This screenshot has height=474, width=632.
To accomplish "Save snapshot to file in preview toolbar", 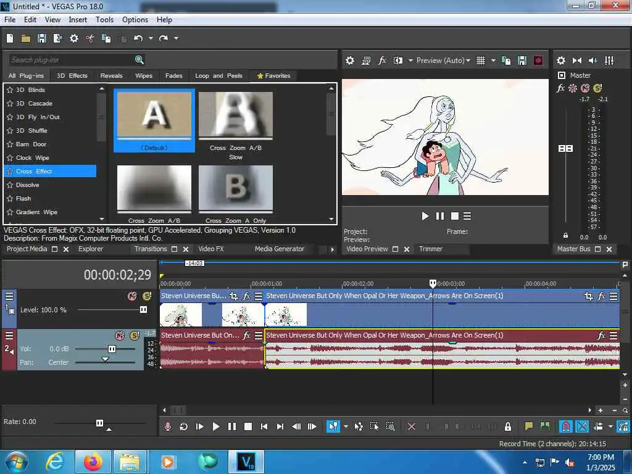I will tap(522, 60).
